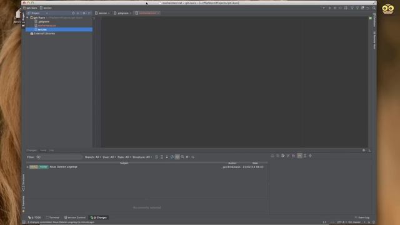Click the Filter search field in Log
The height and width of the screenshot is (225, 400).
[59, 157]
